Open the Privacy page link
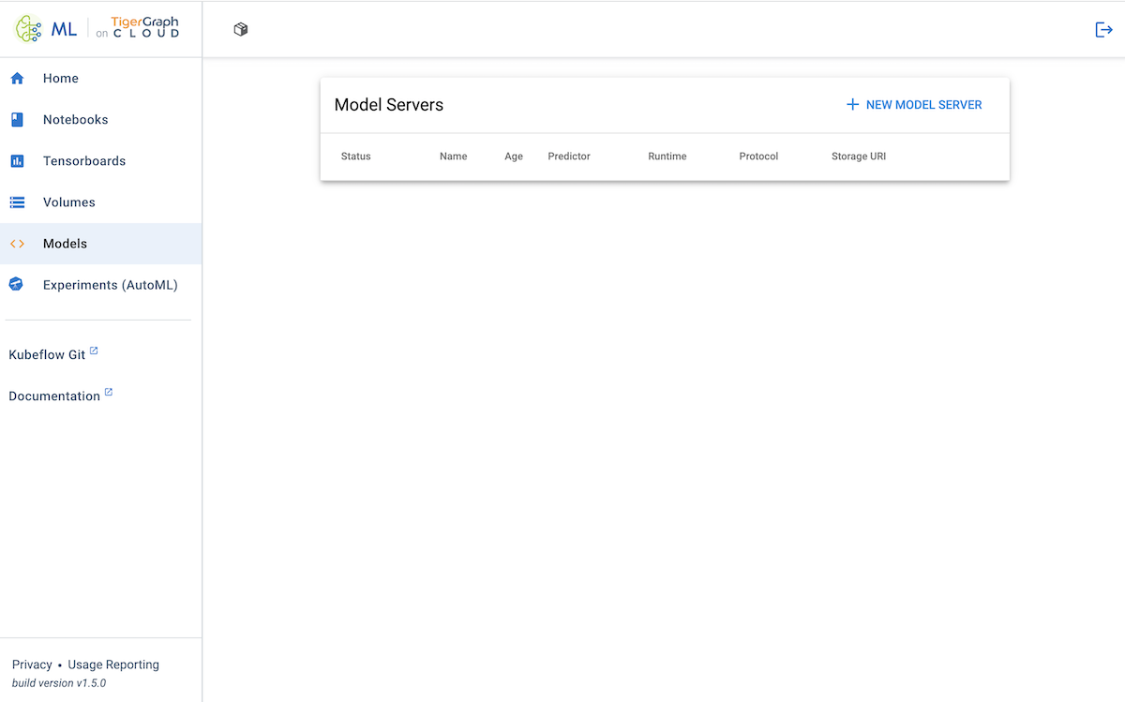 coord(31,664)
